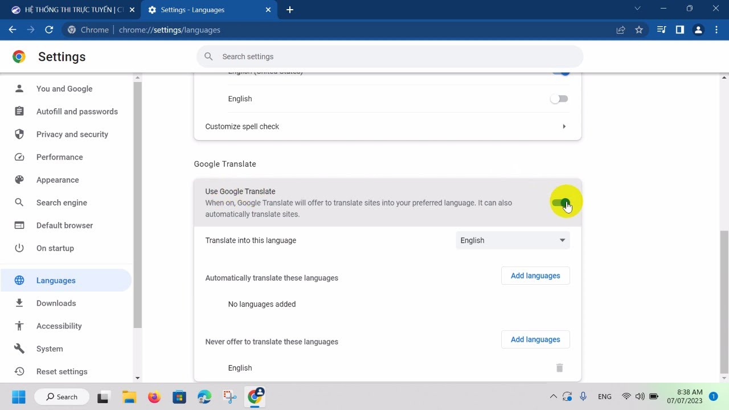The width and height of the screenshot is (729, 410).
Task: Open the Wi-Fi network tray icon
Action: point(626,396)
